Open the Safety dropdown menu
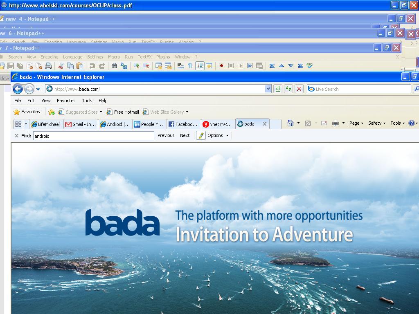419x314 pixels. coord(377,123)
